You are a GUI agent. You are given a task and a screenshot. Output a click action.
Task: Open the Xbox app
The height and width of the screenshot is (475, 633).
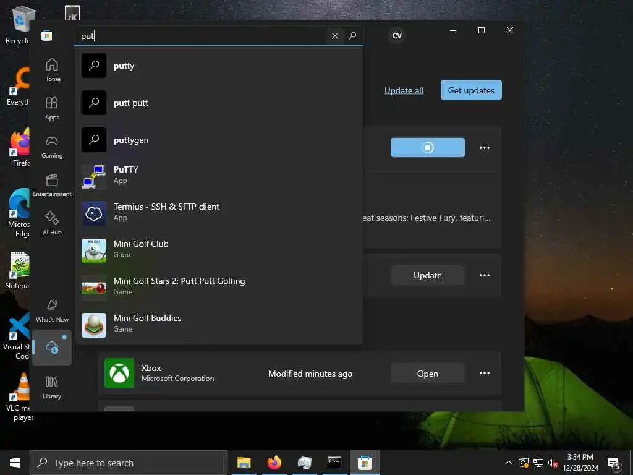click(428, 374)
